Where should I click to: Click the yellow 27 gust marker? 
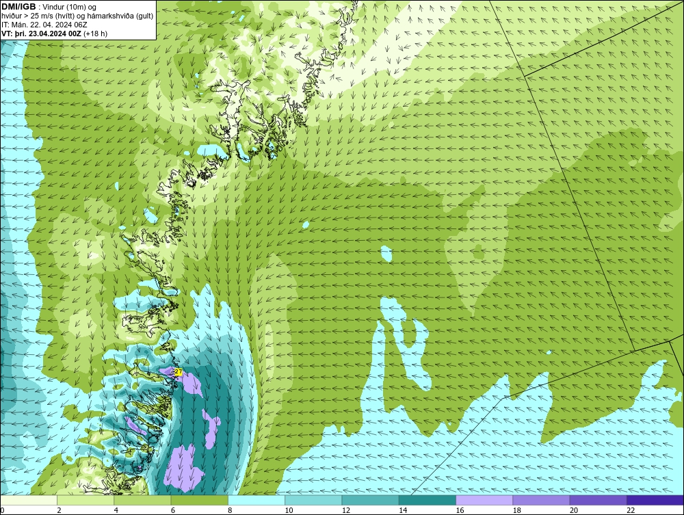tap(178, 371)
